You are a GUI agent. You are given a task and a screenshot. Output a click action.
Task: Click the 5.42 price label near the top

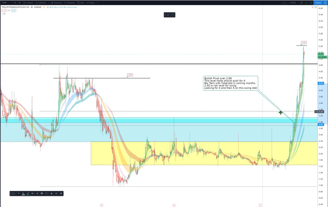click(304, 43)
